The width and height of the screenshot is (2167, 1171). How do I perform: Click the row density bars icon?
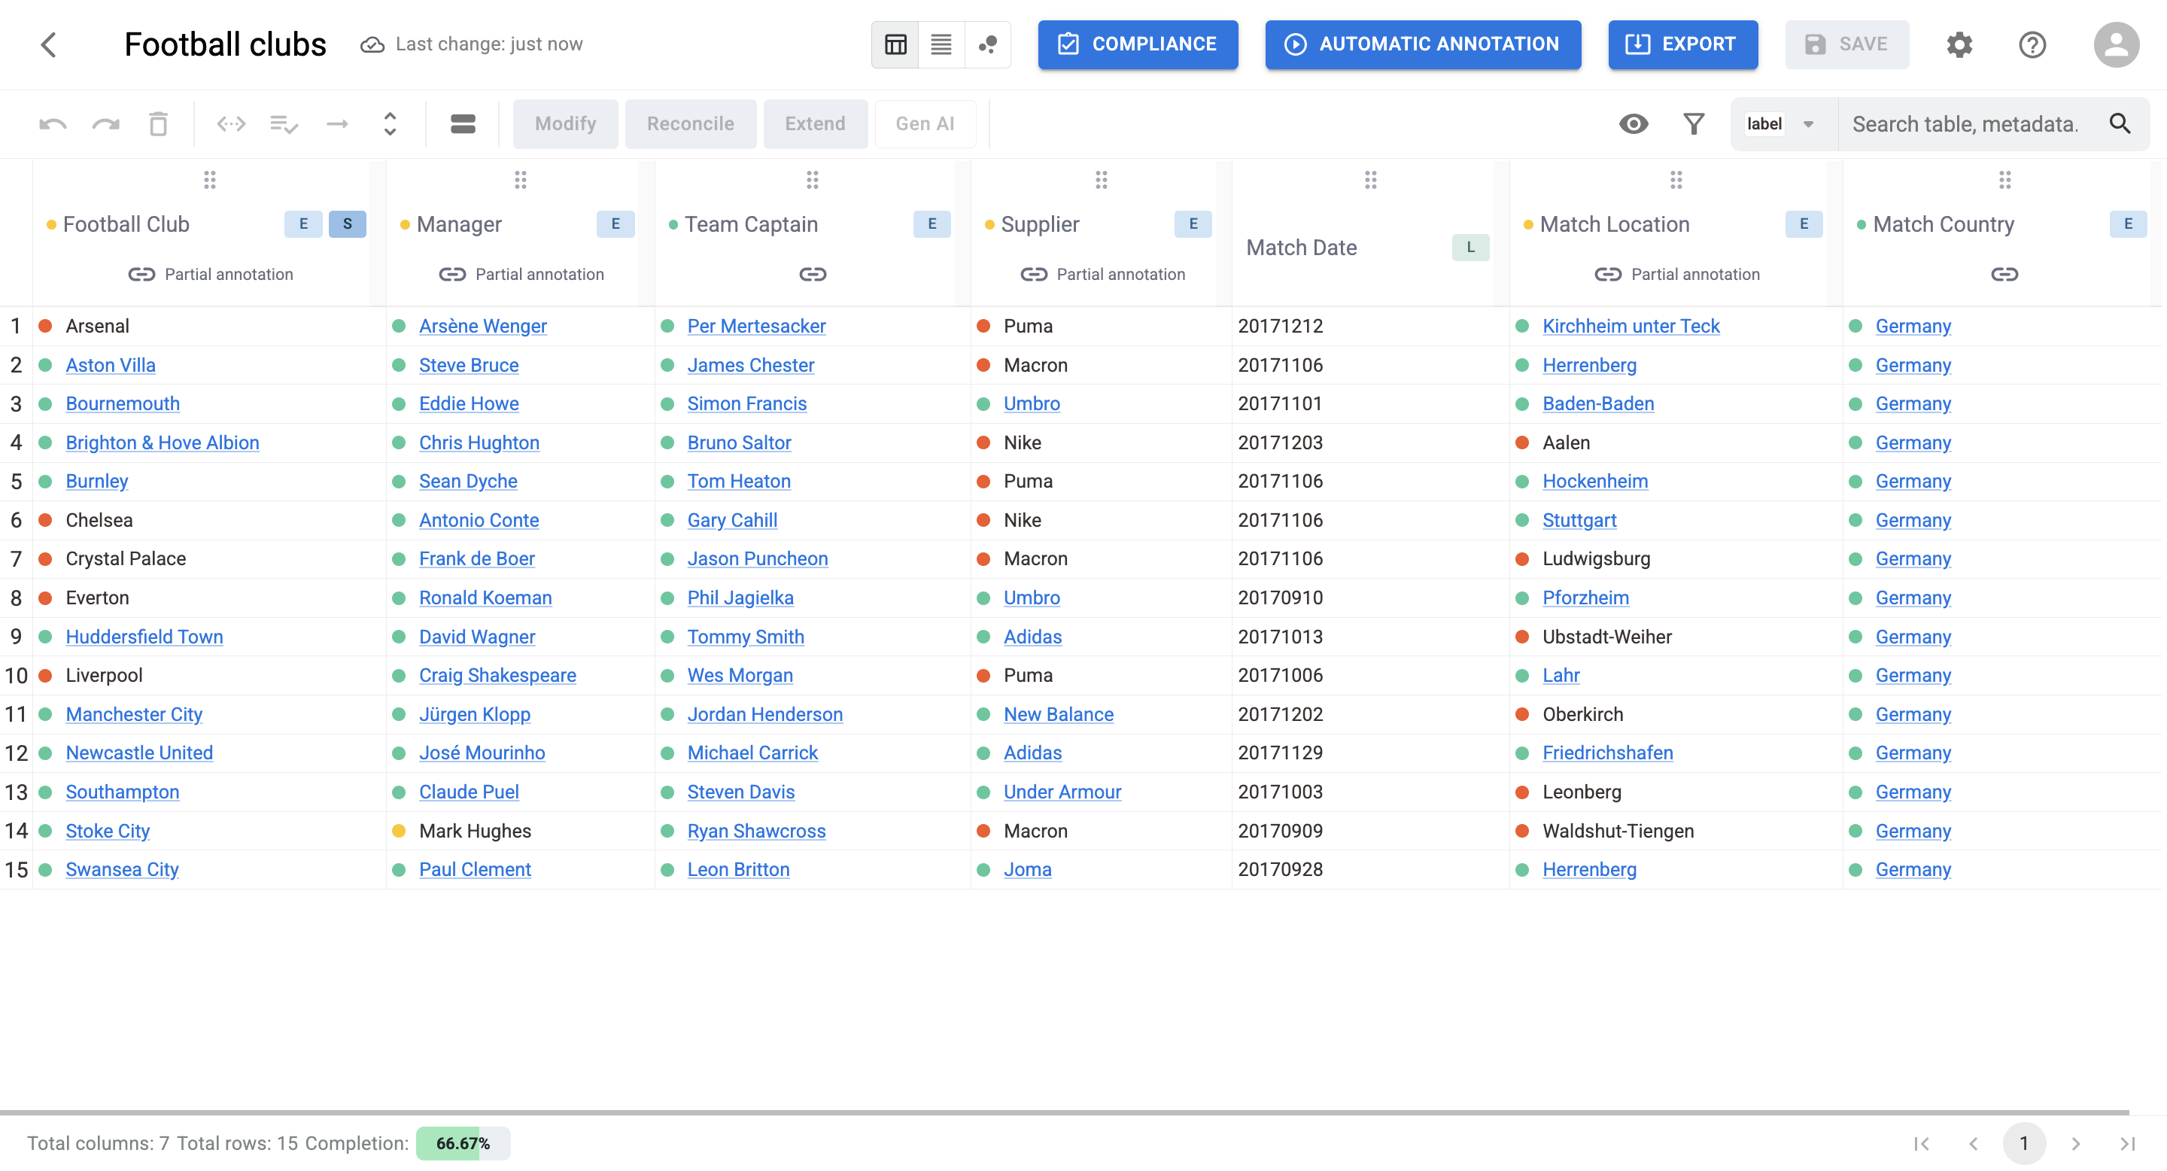(463, 124)
